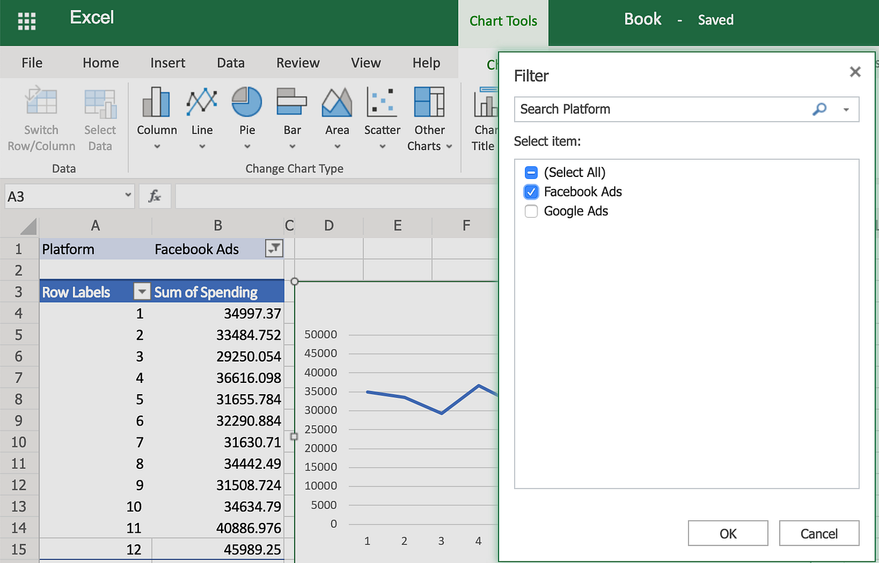This screenshot has width=879, height=563.
Task: Toggle the (Select All) checkbox
Action: click(531, 173)
